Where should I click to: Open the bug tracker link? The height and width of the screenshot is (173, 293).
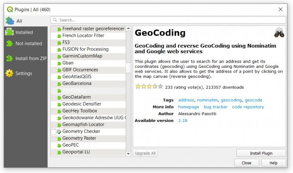pos(216,107)
